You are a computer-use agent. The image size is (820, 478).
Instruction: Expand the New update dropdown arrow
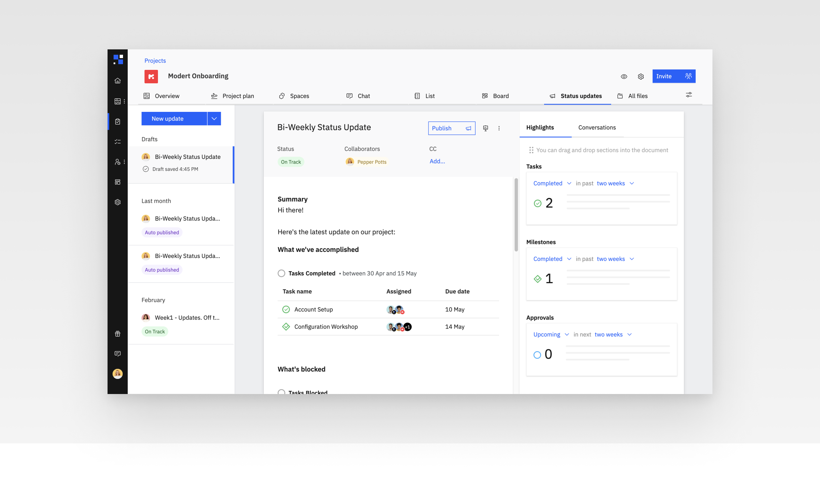click(214, 119)
